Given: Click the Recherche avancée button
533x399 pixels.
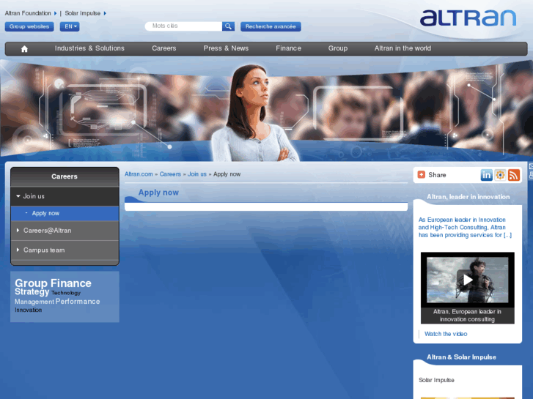Looking at the screenshot, I should coord(271,26).
